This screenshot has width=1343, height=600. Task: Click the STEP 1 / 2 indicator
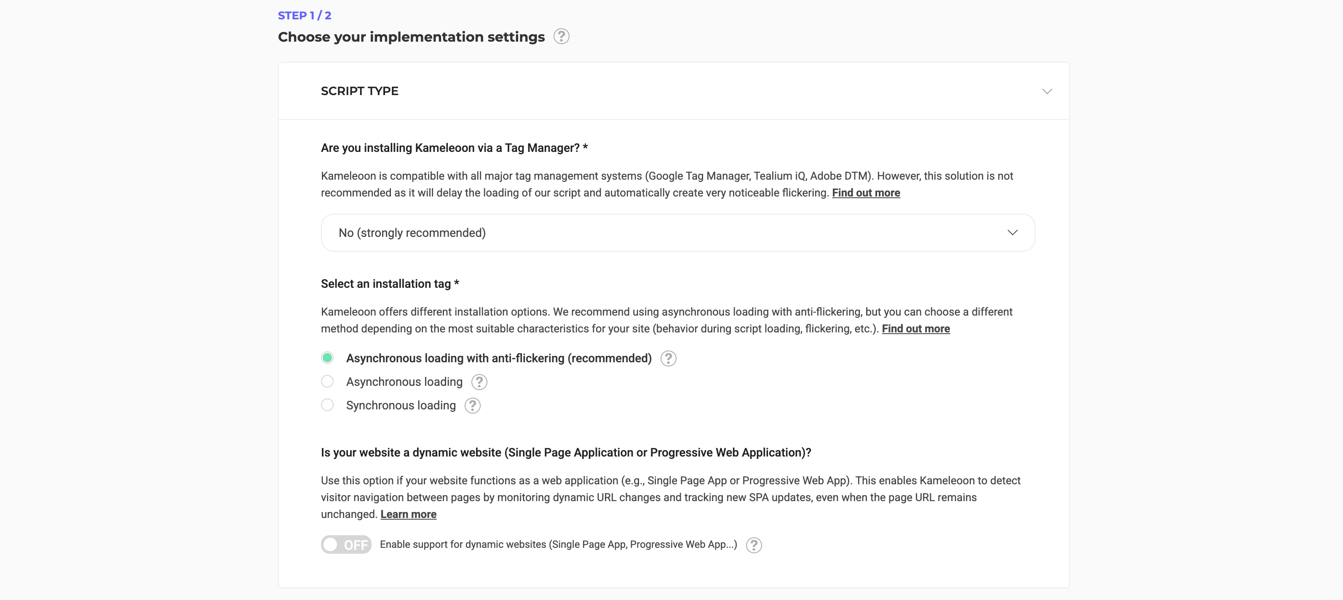pos(305,16)
